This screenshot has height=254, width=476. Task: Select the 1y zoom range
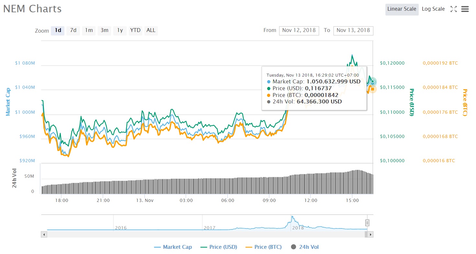[120, 30]
